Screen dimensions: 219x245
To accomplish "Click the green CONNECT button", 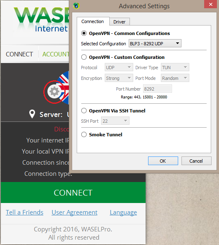I will click(73, 193).
